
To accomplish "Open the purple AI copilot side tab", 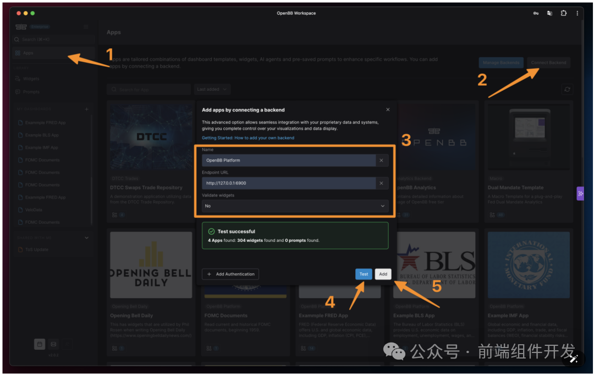I will 580,194.
